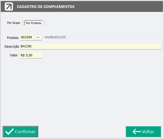
Task: Focus the Valor field showing R$ 5,00
Action: 31,55
